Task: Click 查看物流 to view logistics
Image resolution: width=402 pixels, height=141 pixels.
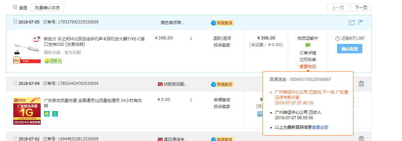Action: (x=308, y=67)
